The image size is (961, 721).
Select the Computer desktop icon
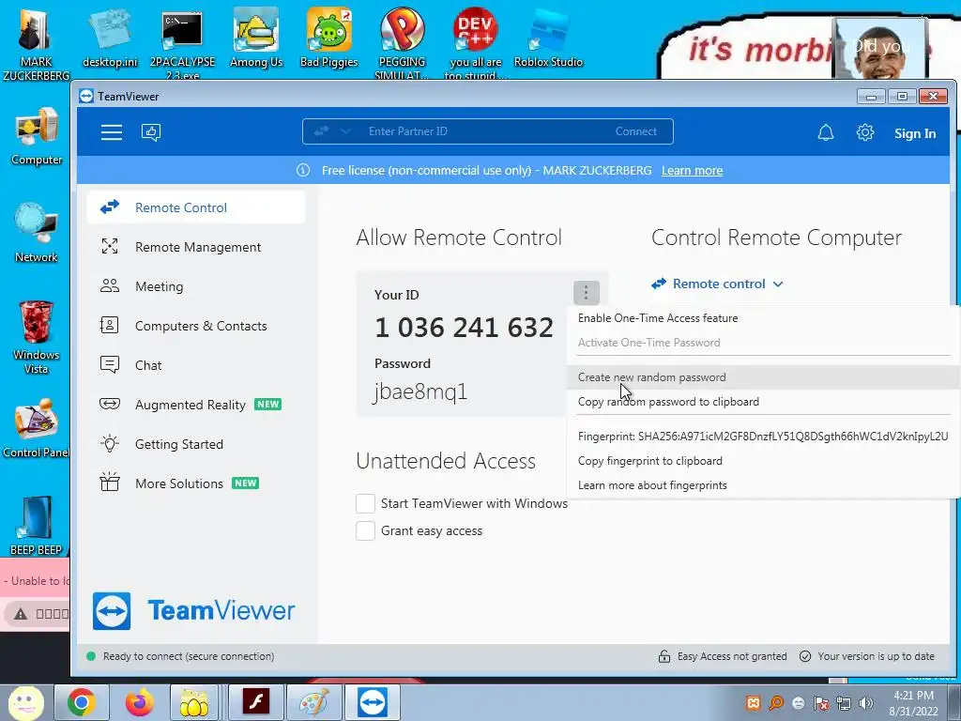(37, 136)
